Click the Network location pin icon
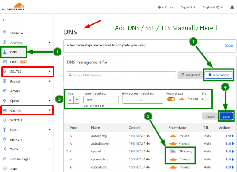 [x=4, y=139]
